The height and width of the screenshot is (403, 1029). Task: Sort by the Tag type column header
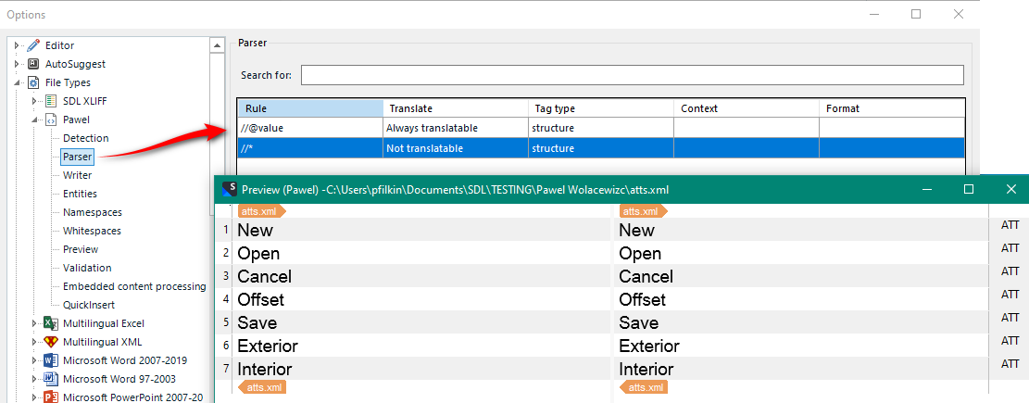pos(601,108)
